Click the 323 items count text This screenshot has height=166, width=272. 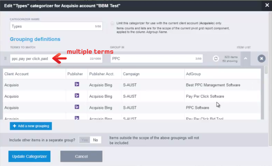231,57
